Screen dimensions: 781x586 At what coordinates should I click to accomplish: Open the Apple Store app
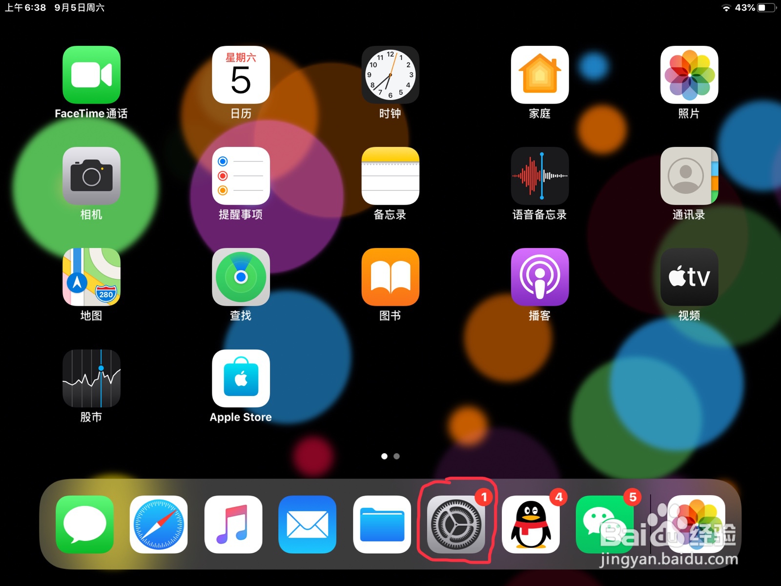point(241,378)
